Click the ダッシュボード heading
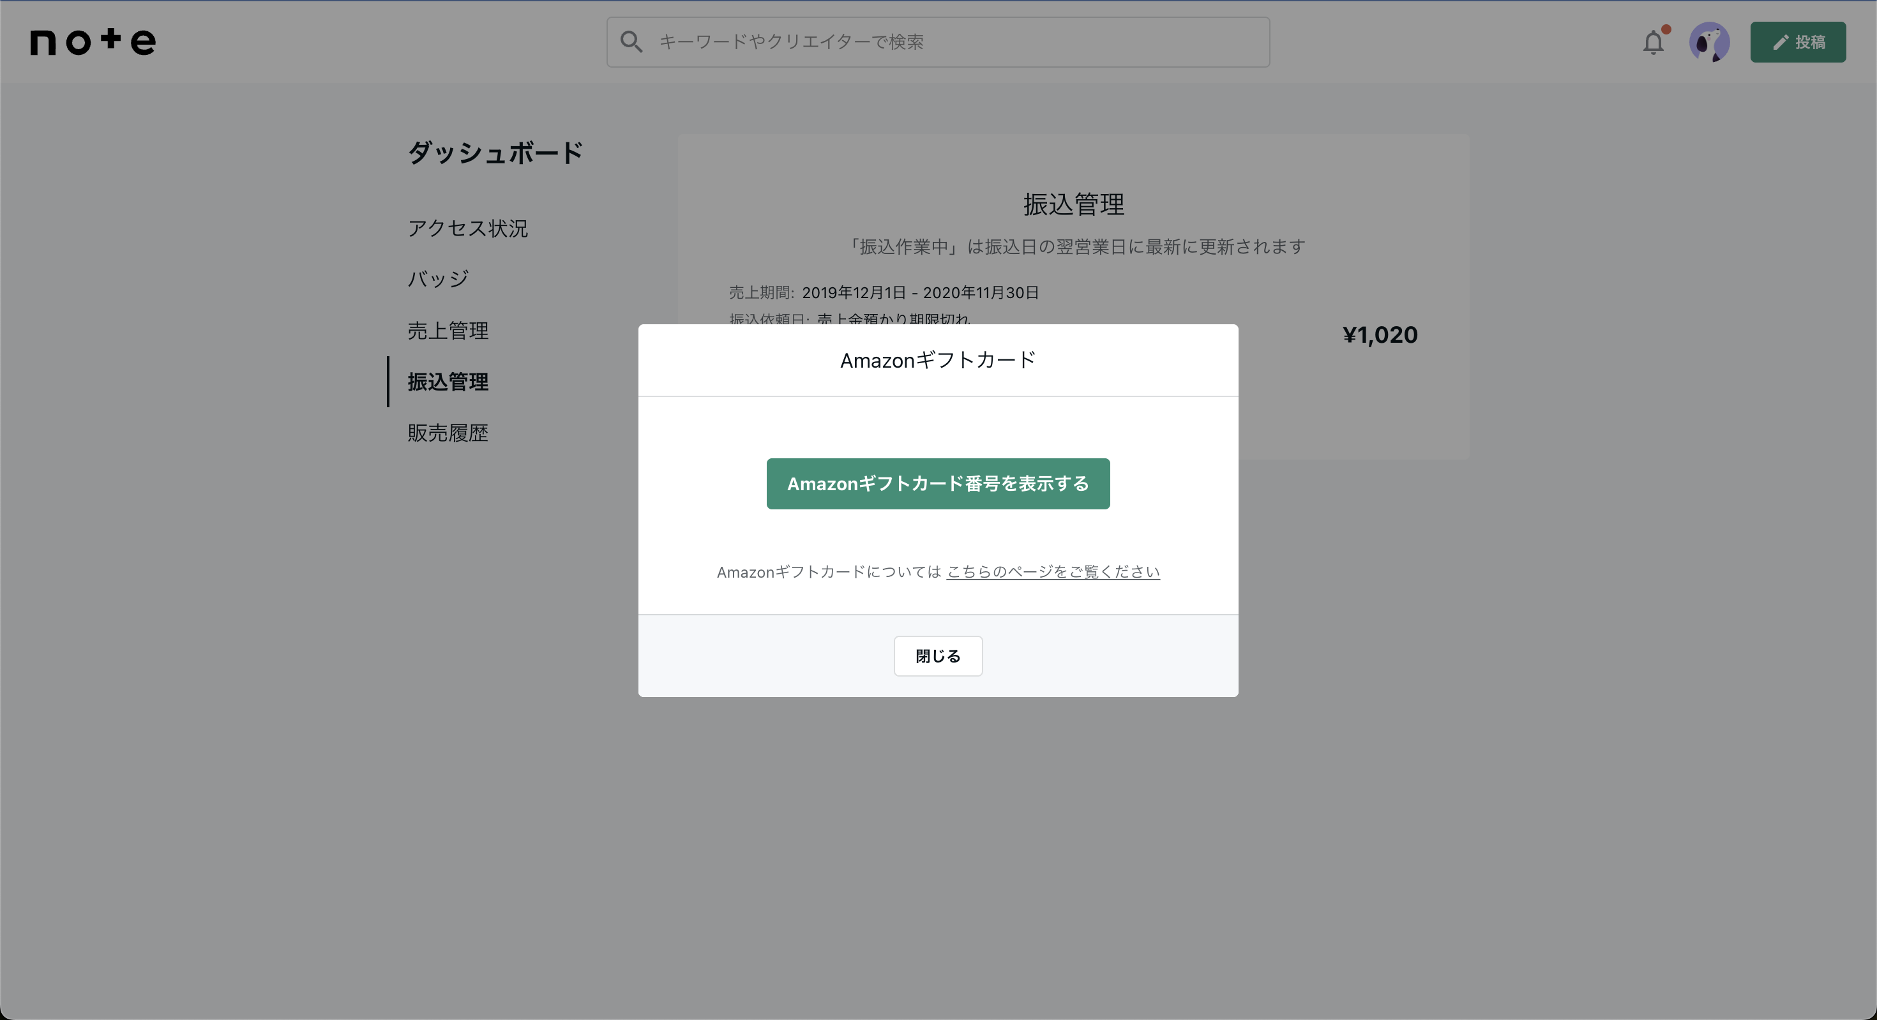This screenshot has height=1020, width=1877. click(496, 153)
